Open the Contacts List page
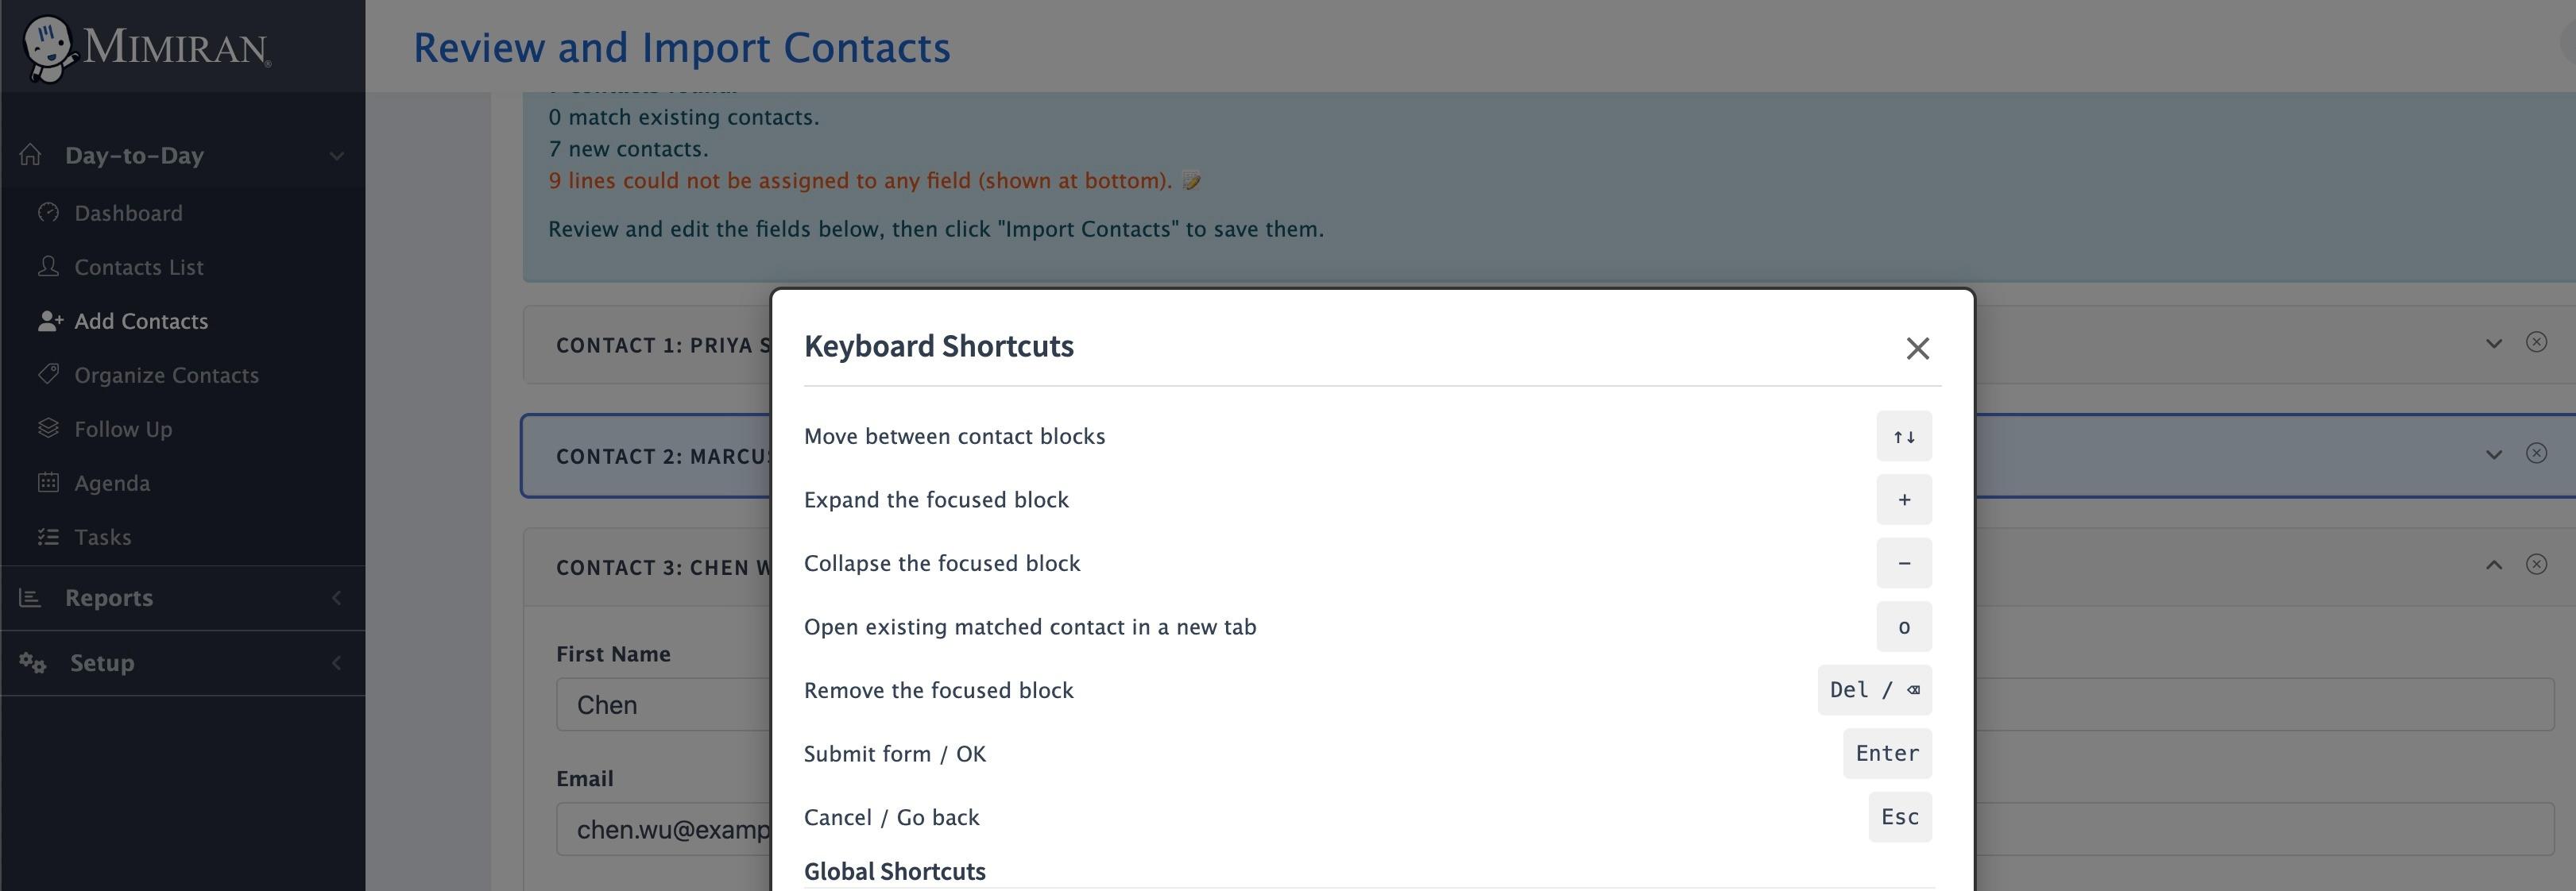This screenshot has height=891, width=2576. tap(139, 267)
